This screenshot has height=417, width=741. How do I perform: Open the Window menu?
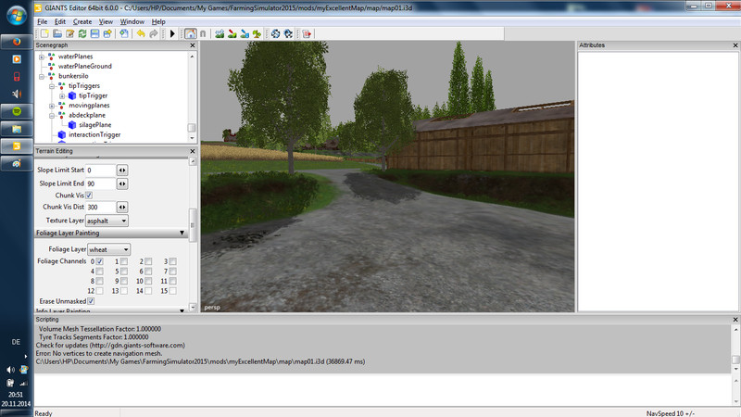(132, 21)
